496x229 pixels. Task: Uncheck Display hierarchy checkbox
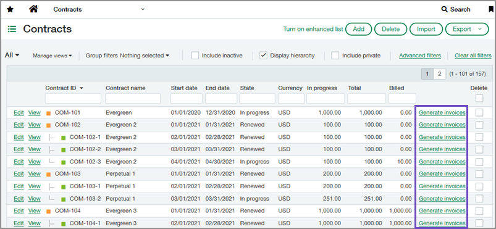click(263, 56)
